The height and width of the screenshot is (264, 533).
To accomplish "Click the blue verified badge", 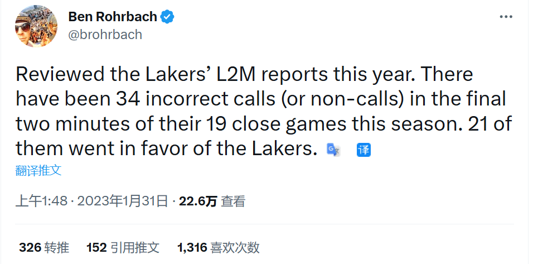I will 167,17.
